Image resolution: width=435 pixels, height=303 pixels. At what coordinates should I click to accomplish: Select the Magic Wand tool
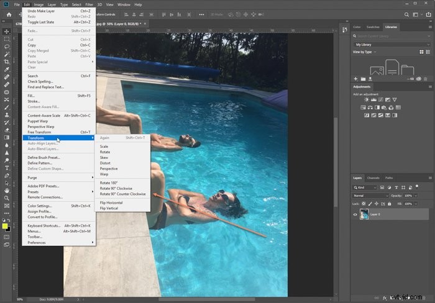click(x=7, y=54)
